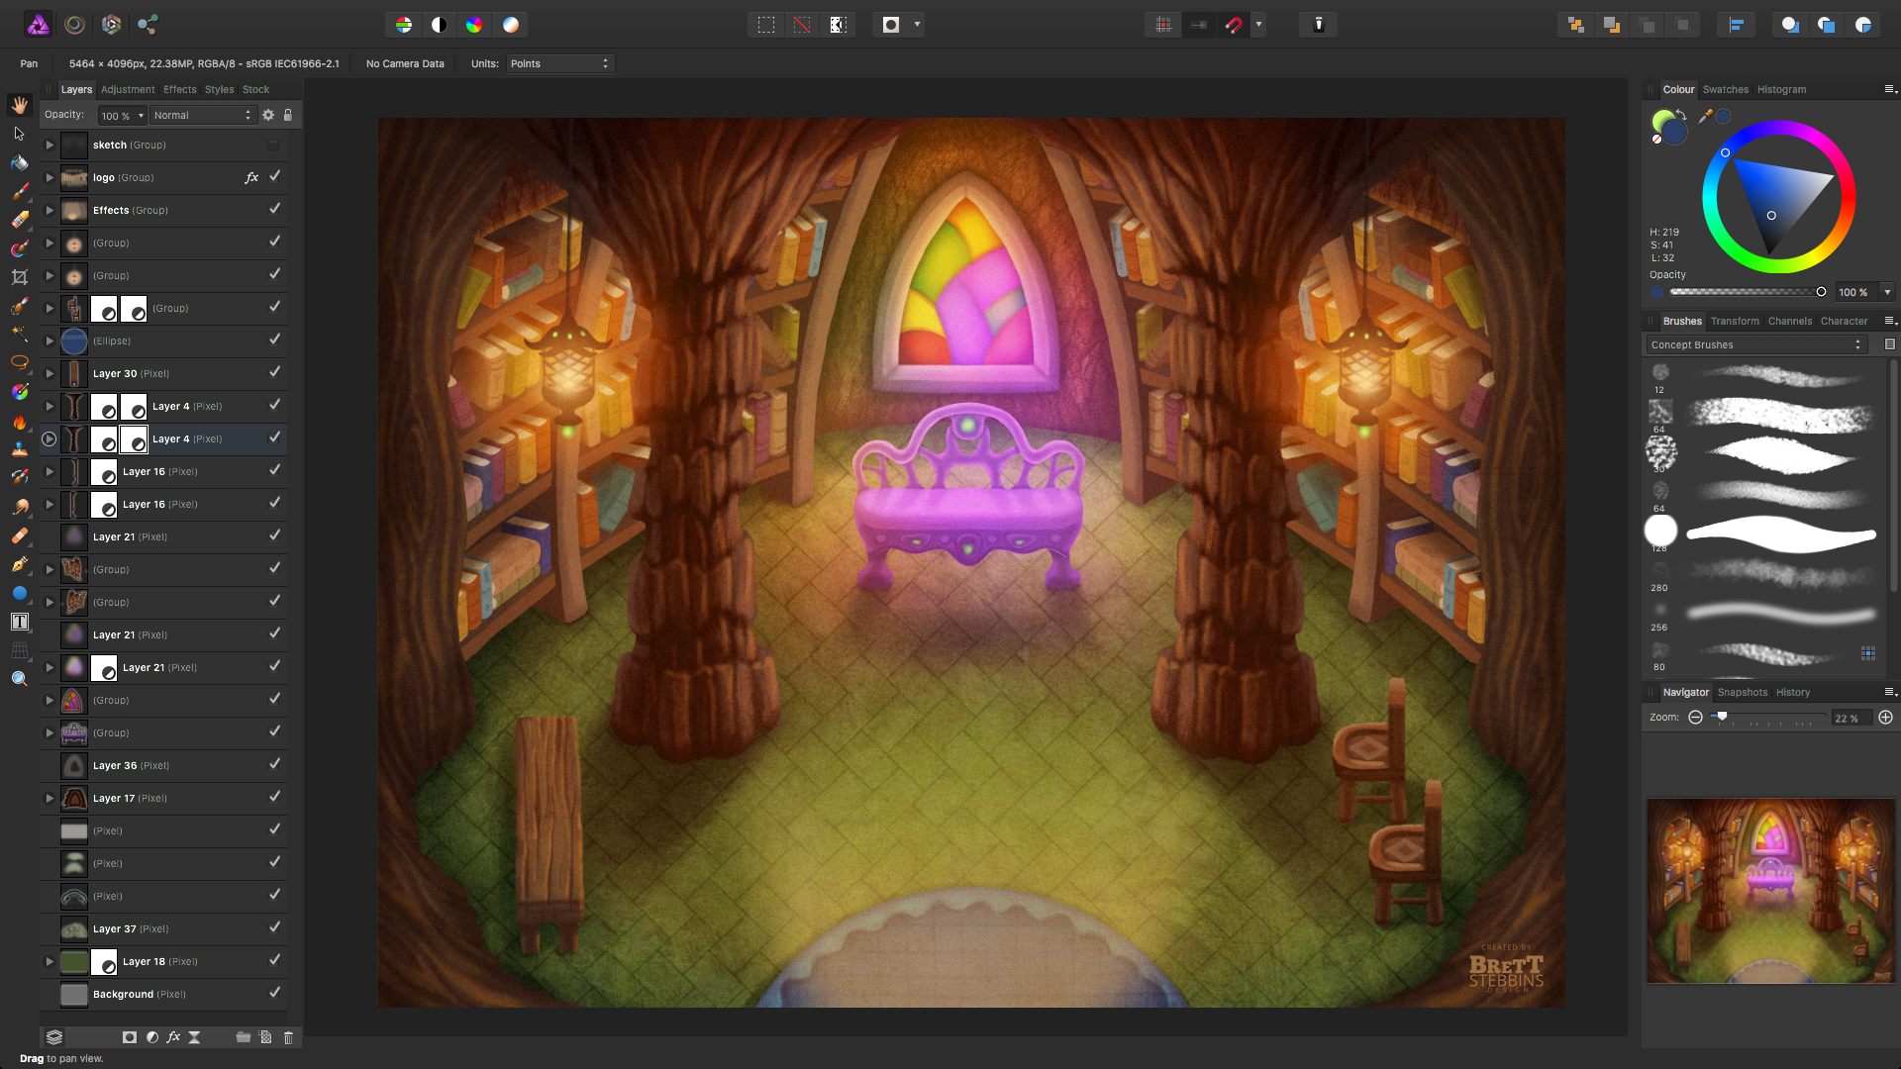Click the Navigator zoom slider
The width and height of the screenshot is (1901, 1069).
pyautogui.click(x=1768, y=718)
